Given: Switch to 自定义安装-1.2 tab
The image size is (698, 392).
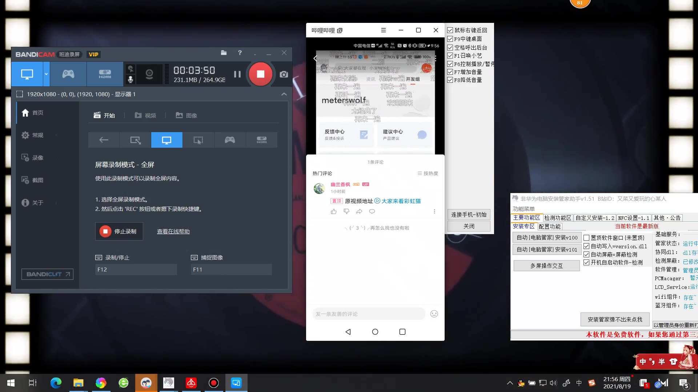Looking at the screenshot, I should [x=595, y=218].
